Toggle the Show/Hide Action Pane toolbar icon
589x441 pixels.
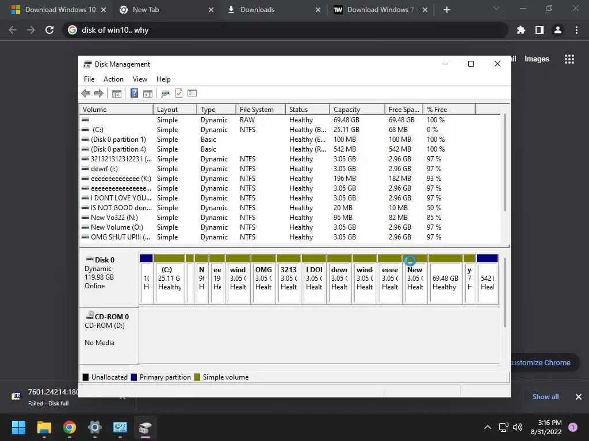click(x=148, y=94)
